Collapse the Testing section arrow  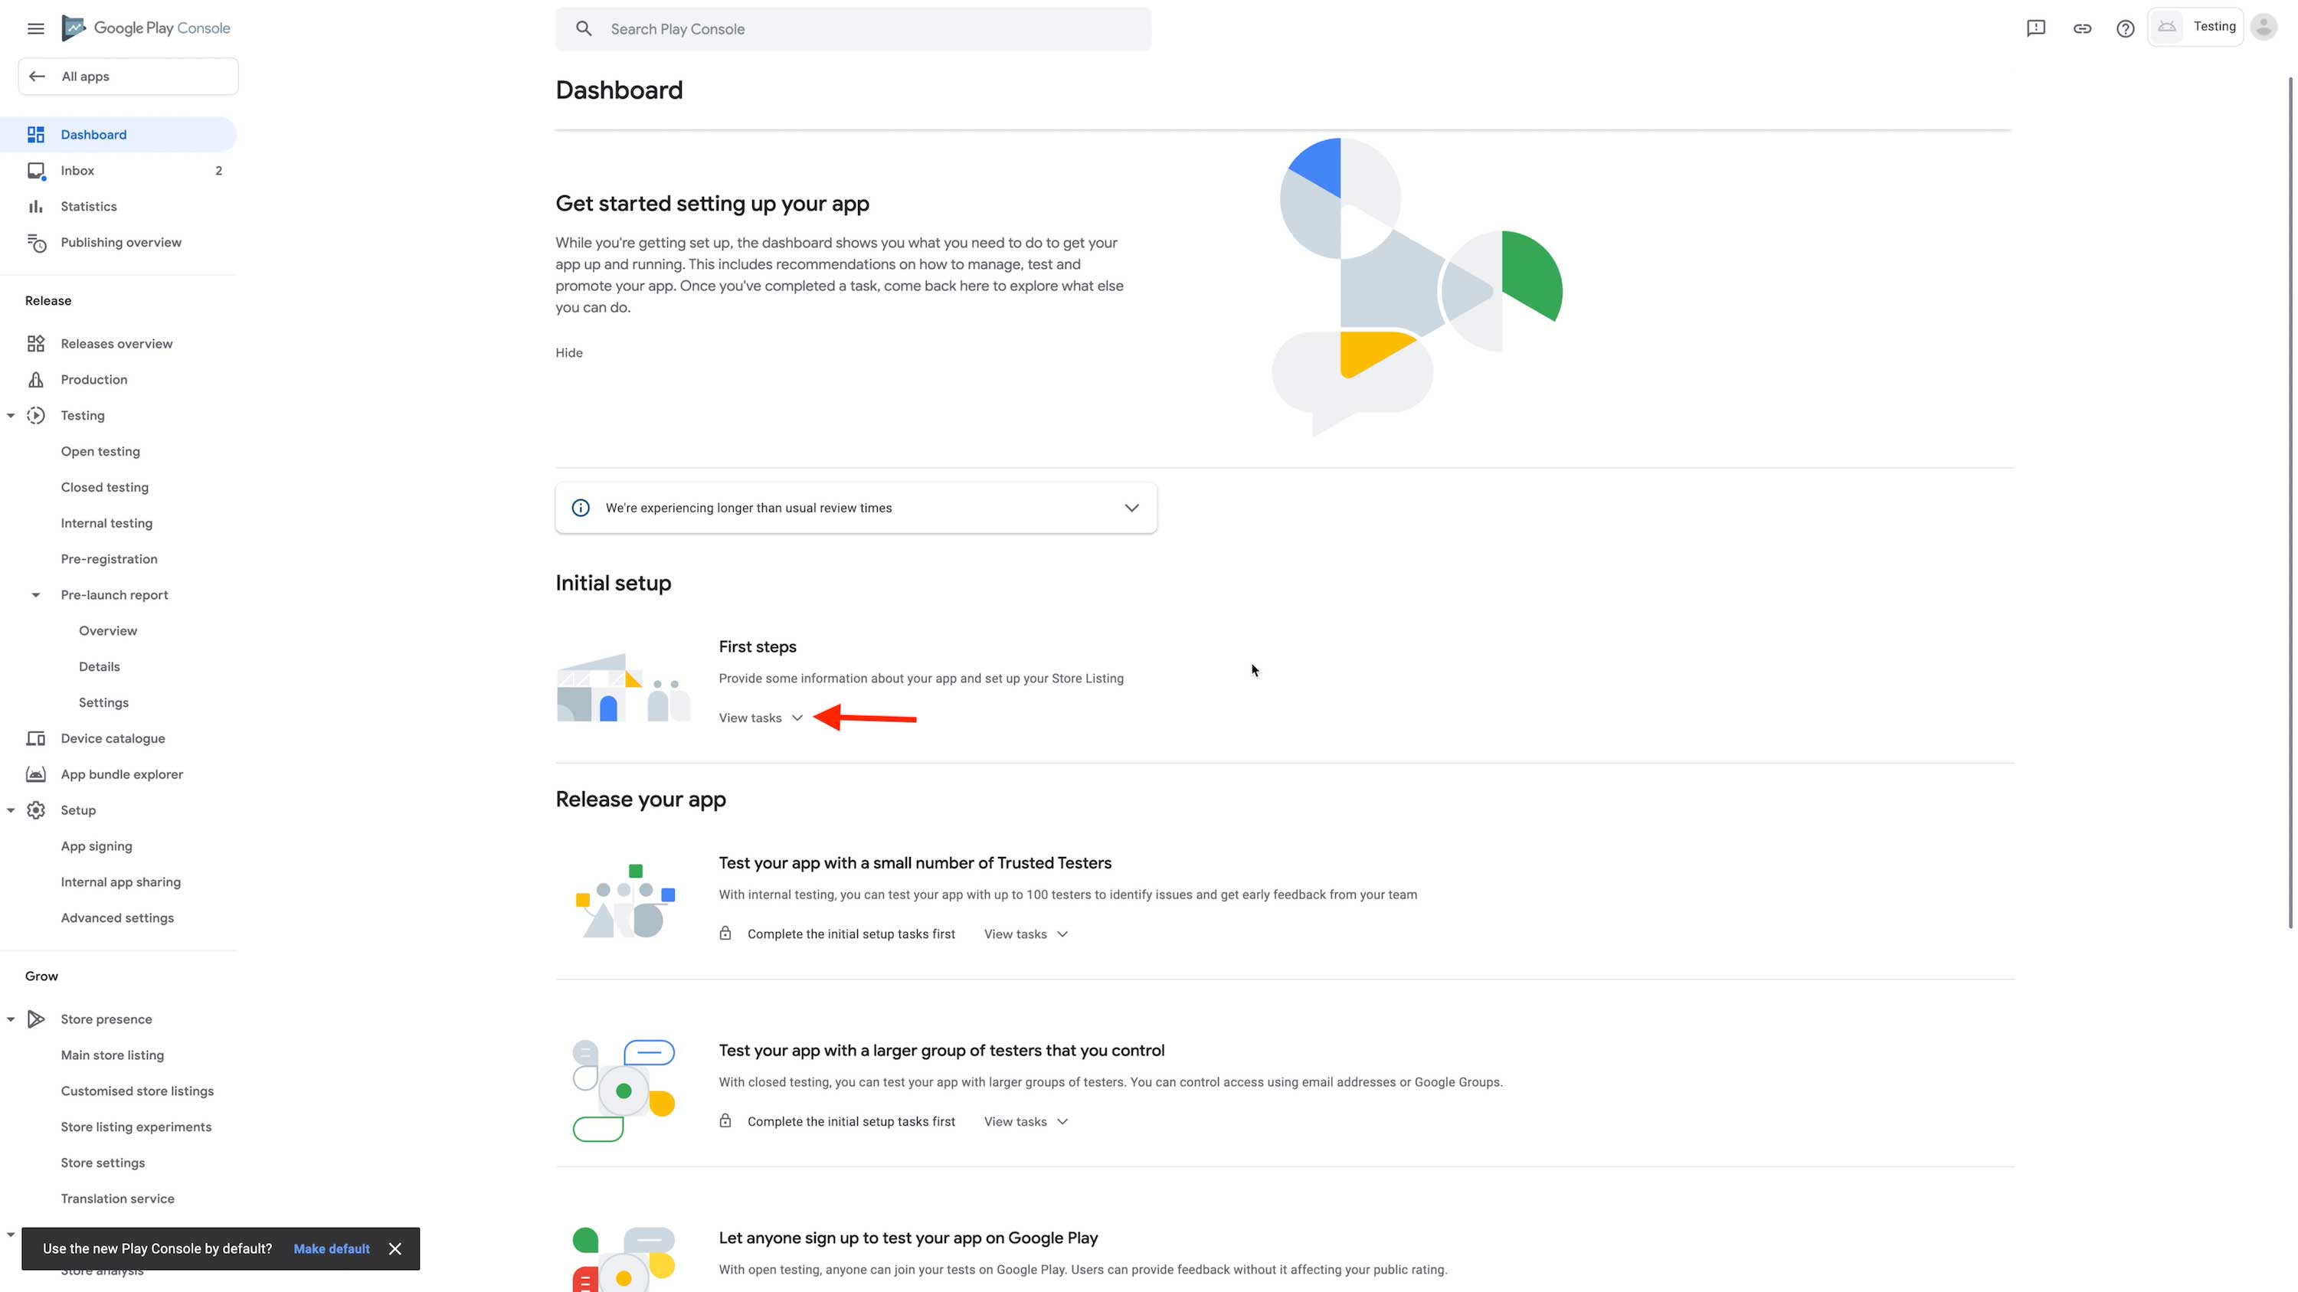(11, 416)
